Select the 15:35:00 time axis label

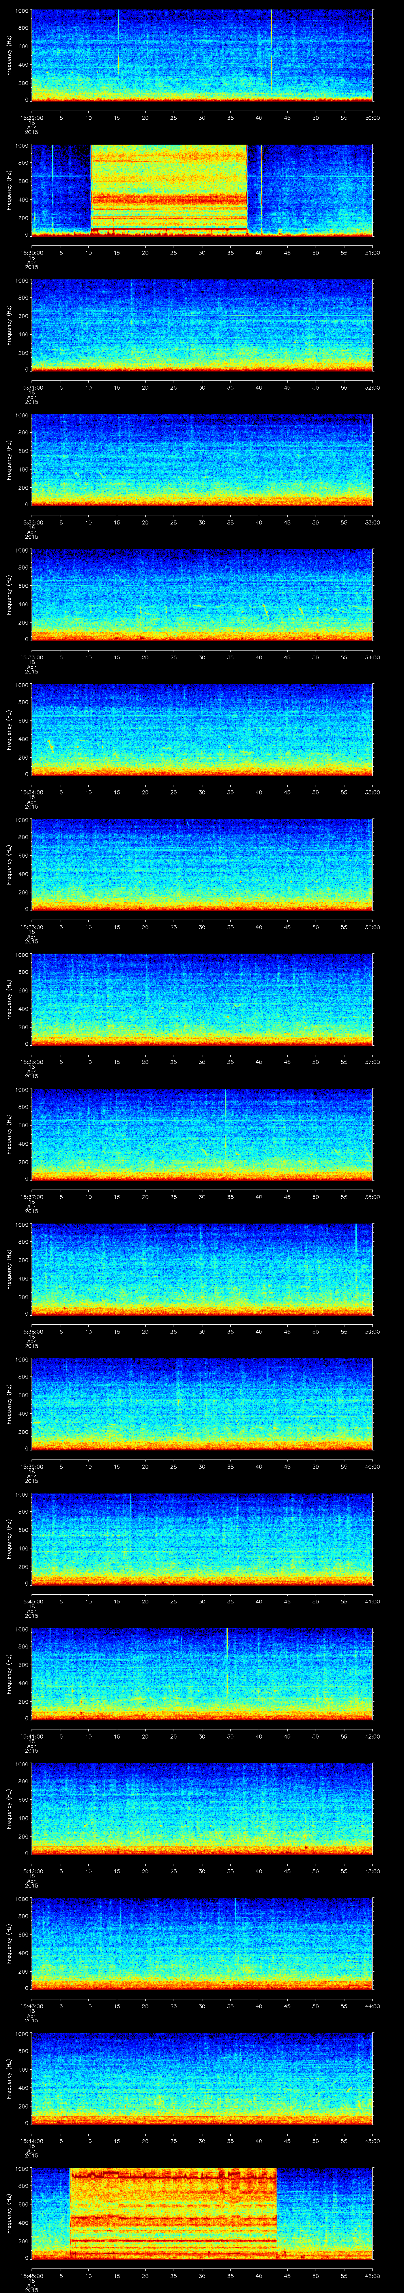[x=31, y=927]
